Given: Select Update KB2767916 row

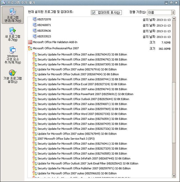Looking at the screenshot, I should pos(77,69).
